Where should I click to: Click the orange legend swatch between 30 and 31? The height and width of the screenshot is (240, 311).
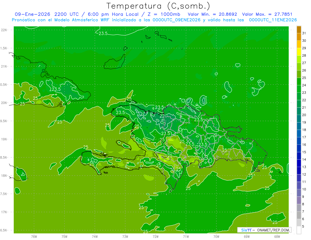tap(299, 37)
